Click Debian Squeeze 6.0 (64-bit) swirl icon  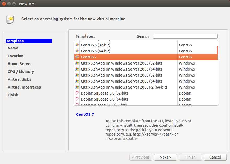coord(77,99)
